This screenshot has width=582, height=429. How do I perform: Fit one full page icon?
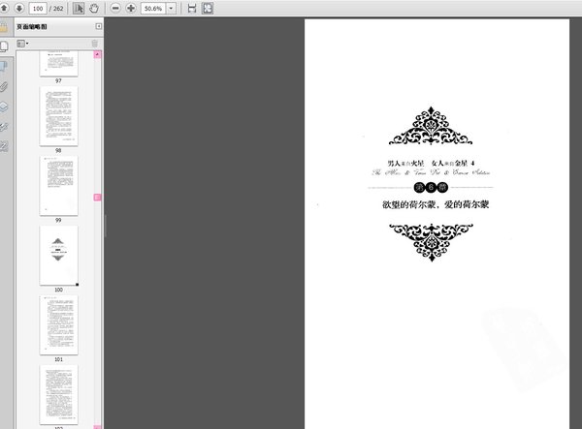coord(208,8)
